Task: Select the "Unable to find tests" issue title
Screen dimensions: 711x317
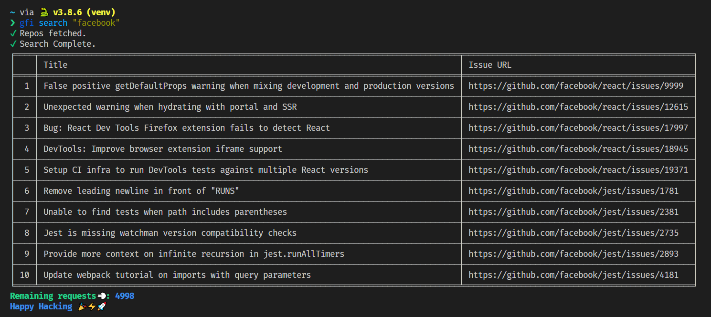Action: click(x=165, y=212)
